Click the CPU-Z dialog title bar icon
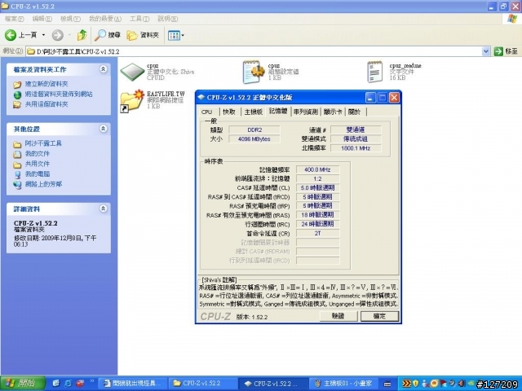Viewport: 522px width, 391px height. pyautogui.click(x=201, y=98)
